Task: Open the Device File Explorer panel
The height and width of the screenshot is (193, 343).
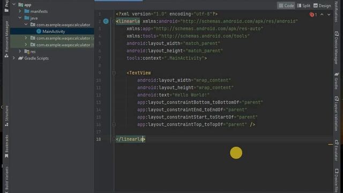Action: coord(337,181)
